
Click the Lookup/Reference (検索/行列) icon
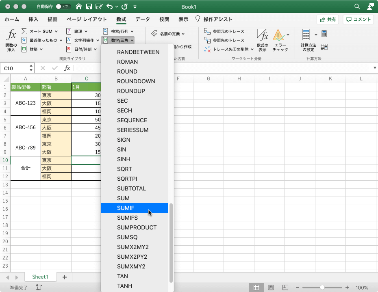[x=106, y=31]
